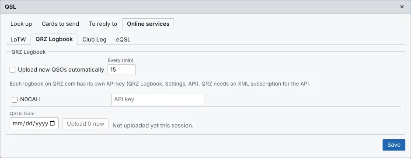The width and height of the screenshot is (411, 158).
Task: Open the Club Log sub-tab
Action: [x=94, y=39]
